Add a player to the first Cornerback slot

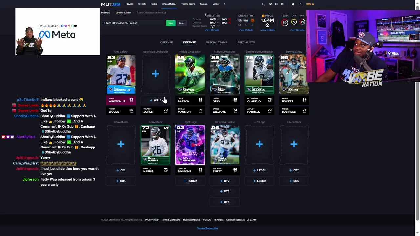[121, 144]
